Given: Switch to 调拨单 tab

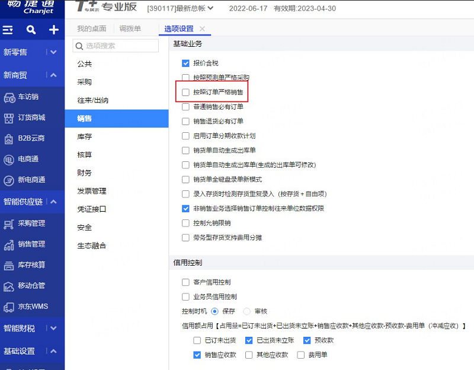Looking at the screenshot, I should click(130, 28).
